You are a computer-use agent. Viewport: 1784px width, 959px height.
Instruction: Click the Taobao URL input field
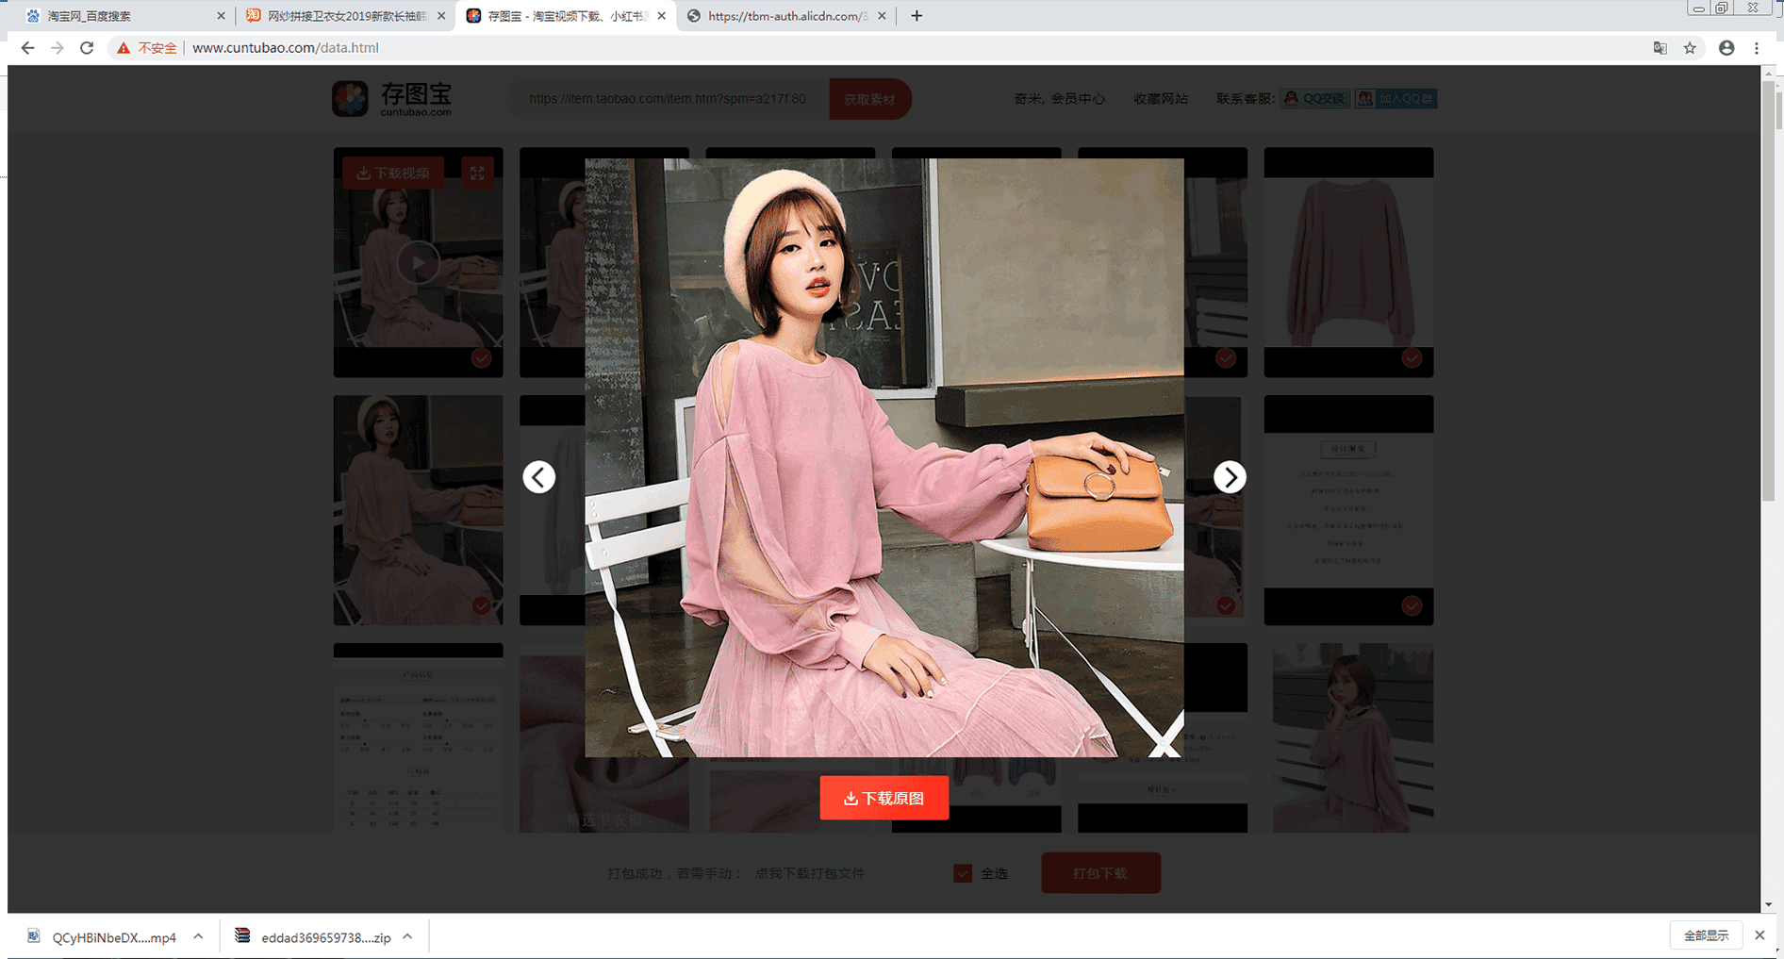tap(668, 99)
